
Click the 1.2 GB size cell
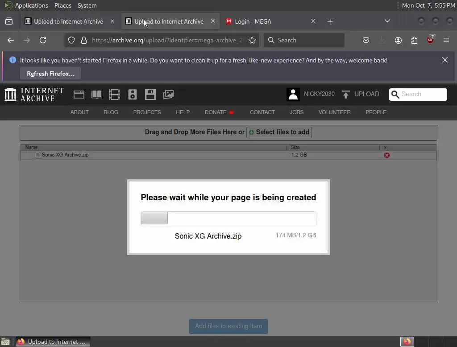[x=299, y=155]
